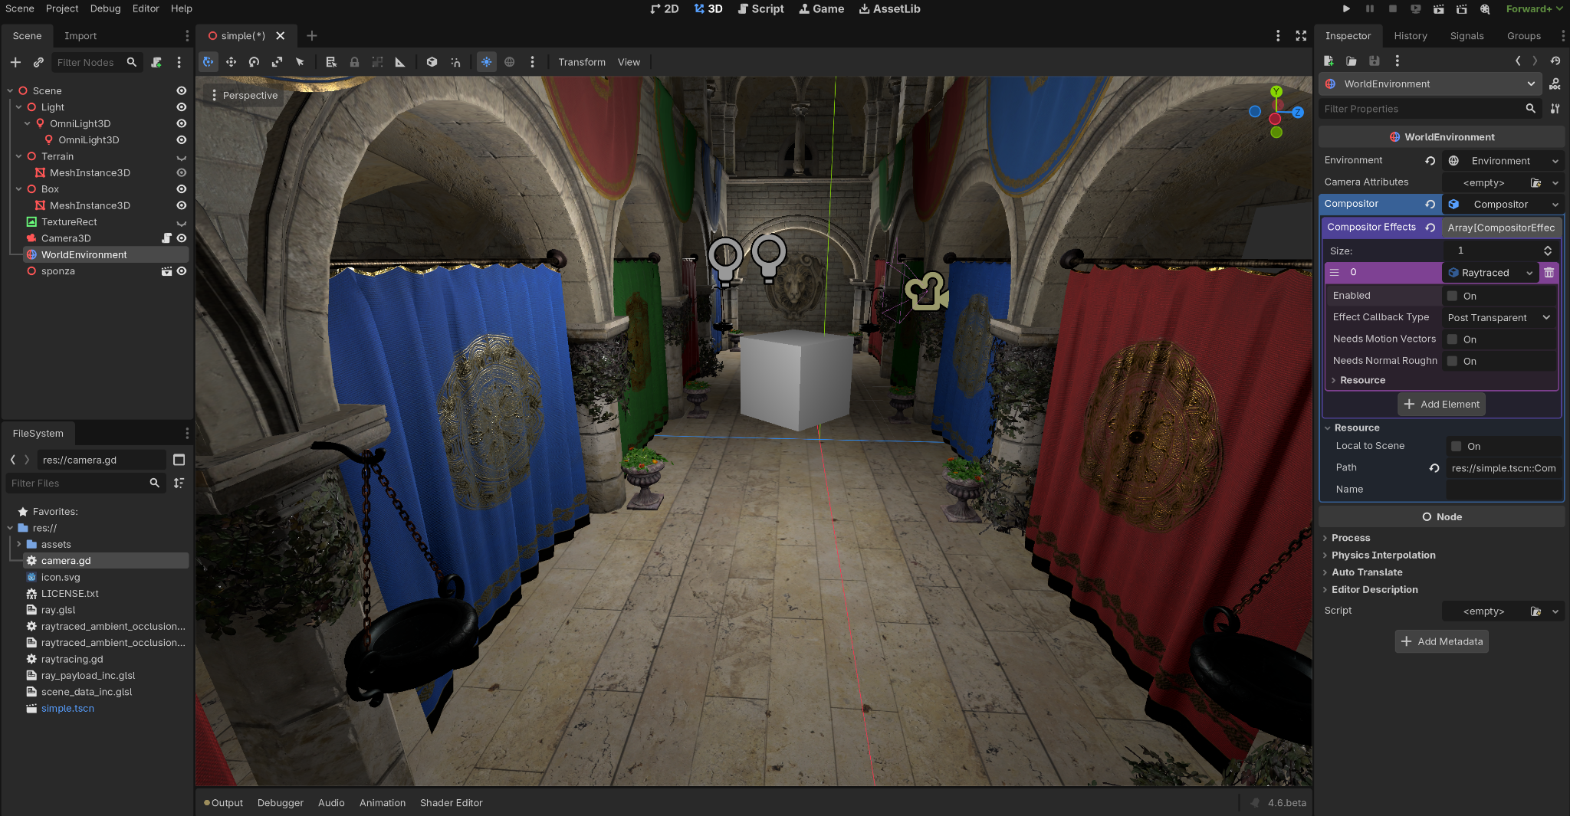Run the project with play button
The width and height of the screenshot is (1570, 816).
(x=1346, y=9)
